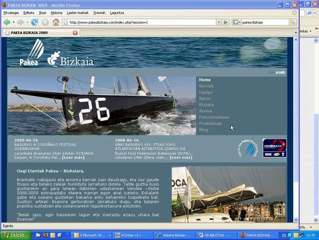Switch to ACDSee v3.1 taskbar button
319x240 pixels.
133,235
